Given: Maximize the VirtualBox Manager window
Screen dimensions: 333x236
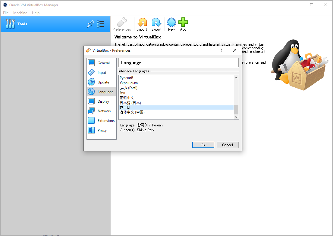Looking at the screenshot, I should pos(312,5).
